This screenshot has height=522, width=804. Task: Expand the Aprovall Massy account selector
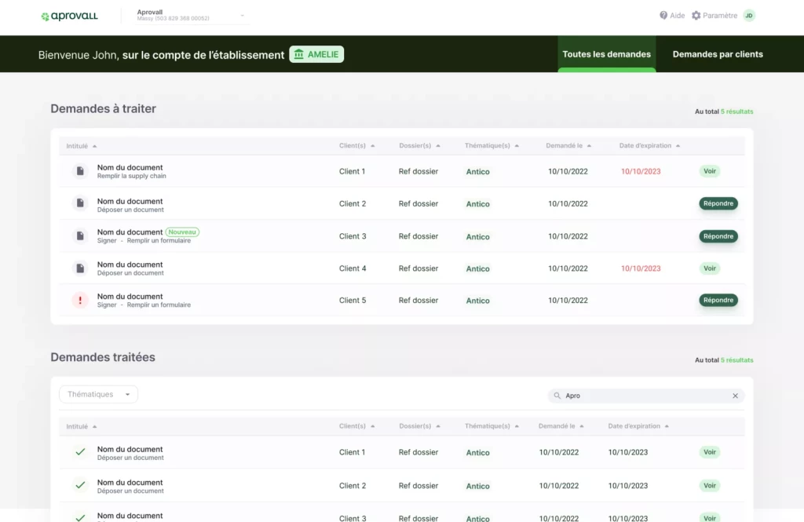242,16
